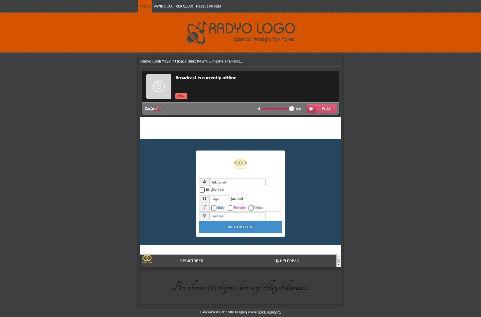This screenshot has height=317, width=481.
Task: Click the location pin icon
Action: [x=204, y=216]
